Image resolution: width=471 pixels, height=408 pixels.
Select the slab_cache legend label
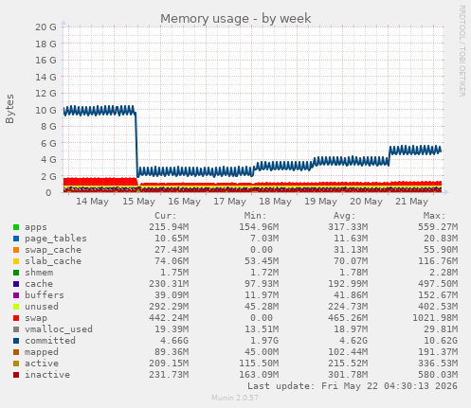pyautogui.click(x=53, y=261)
